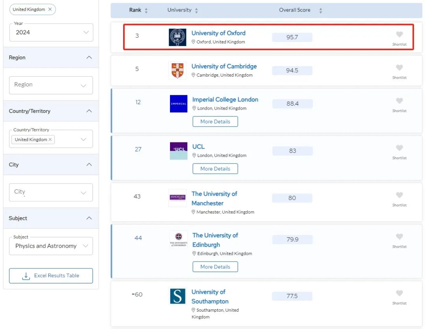Shortlist UCL with heart icon
425x329 pixels.
399,148
